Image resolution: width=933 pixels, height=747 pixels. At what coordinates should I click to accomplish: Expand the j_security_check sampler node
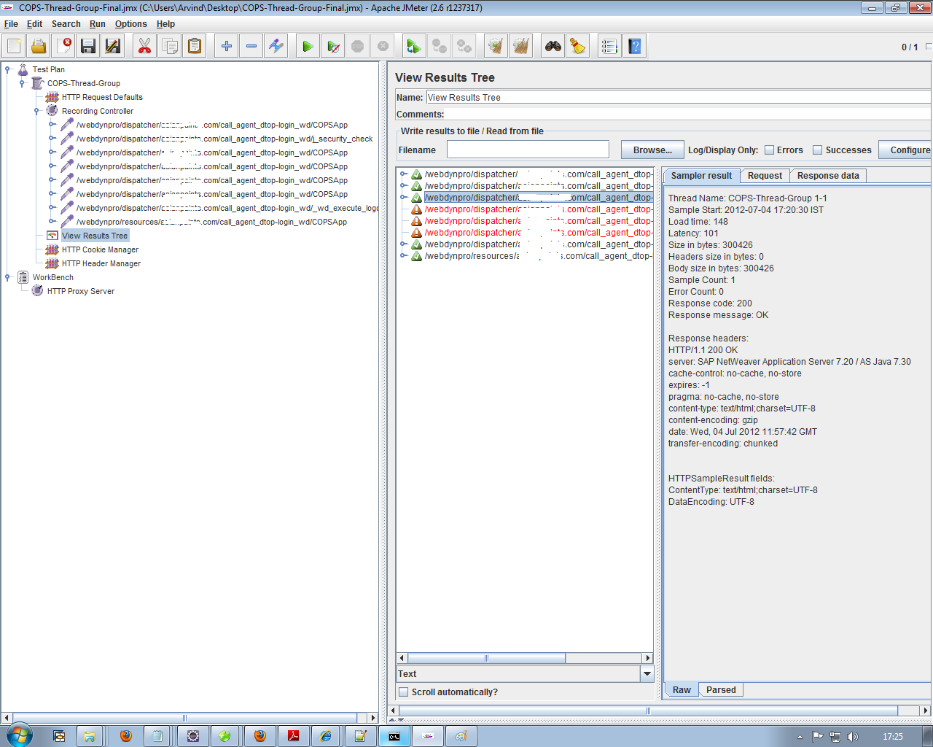(x=52, y=139)
